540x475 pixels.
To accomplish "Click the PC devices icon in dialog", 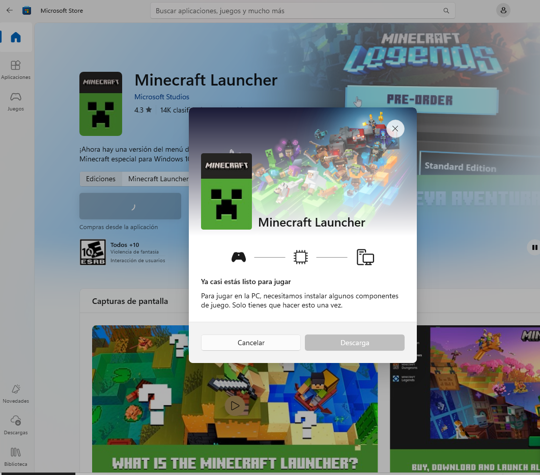I will point(365,257).
